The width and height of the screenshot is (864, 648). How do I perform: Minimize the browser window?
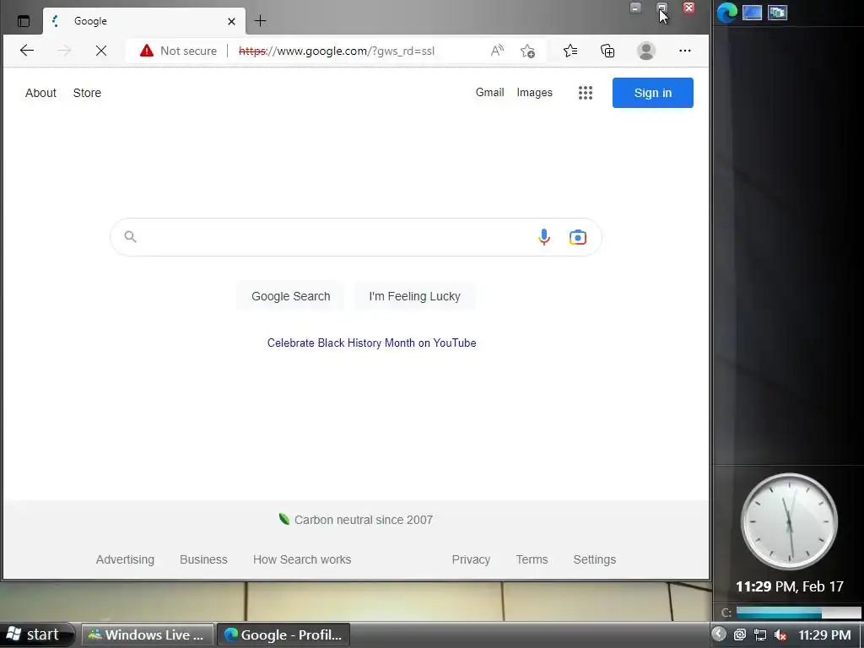tap(635, 8)
